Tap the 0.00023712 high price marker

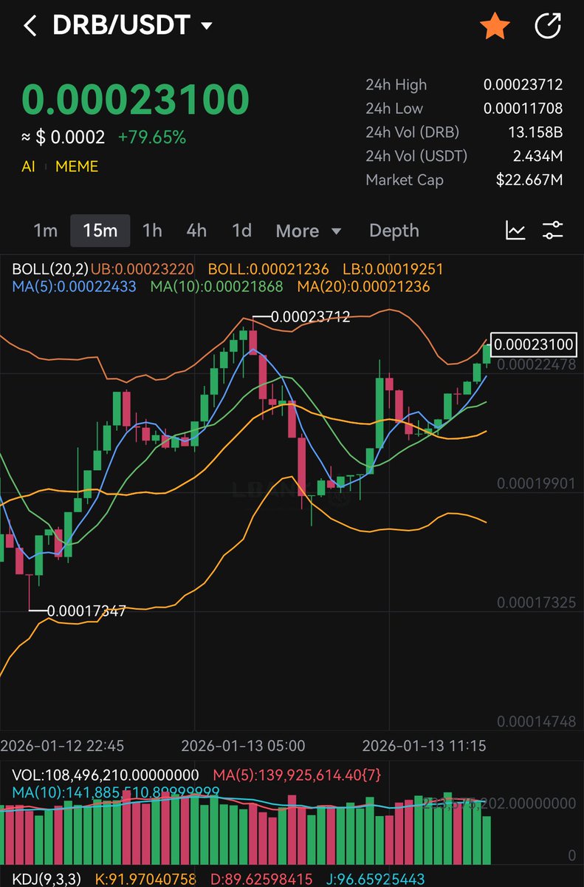click(310, 317)
